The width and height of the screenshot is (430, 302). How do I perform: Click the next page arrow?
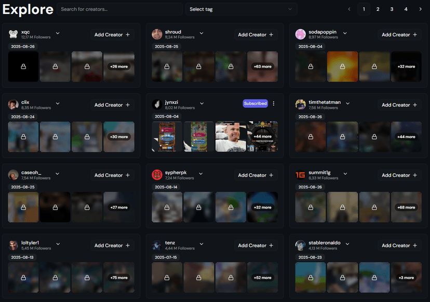[x=421, y=9]
